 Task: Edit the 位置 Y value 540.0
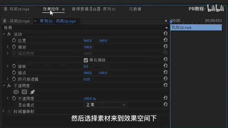tap(103, 41)
